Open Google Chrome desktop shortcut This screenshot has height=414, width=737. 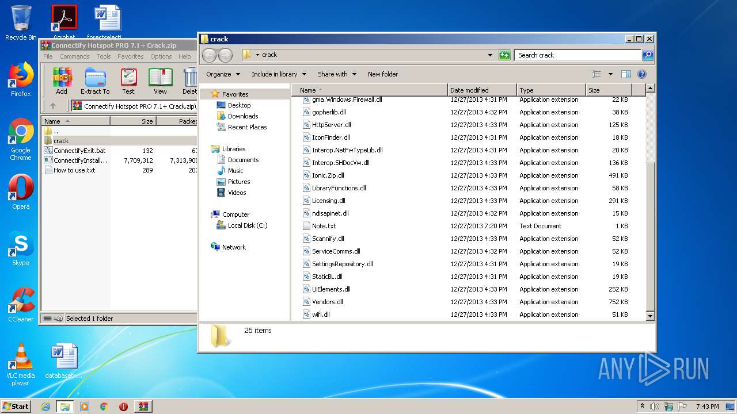[x=21, y=140]
